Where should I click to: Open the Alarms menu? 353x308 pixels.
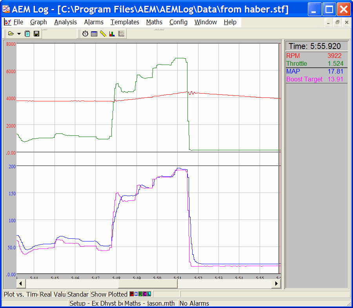pos(94,22)
